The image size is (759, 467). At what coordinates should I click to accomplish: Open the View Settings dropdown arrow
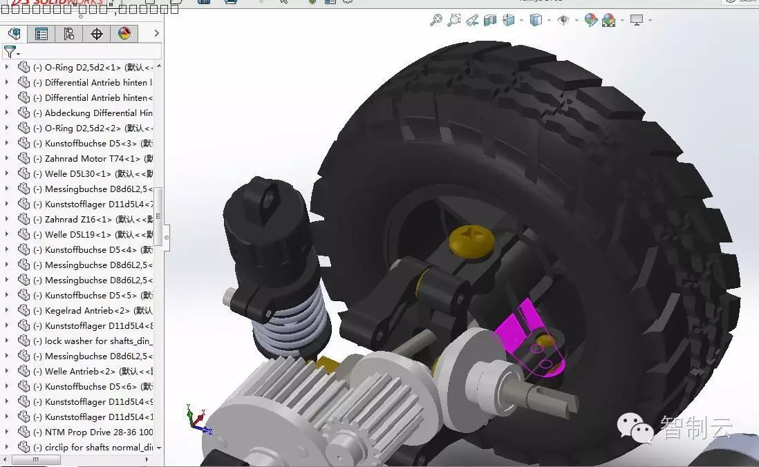click(650, 20)
